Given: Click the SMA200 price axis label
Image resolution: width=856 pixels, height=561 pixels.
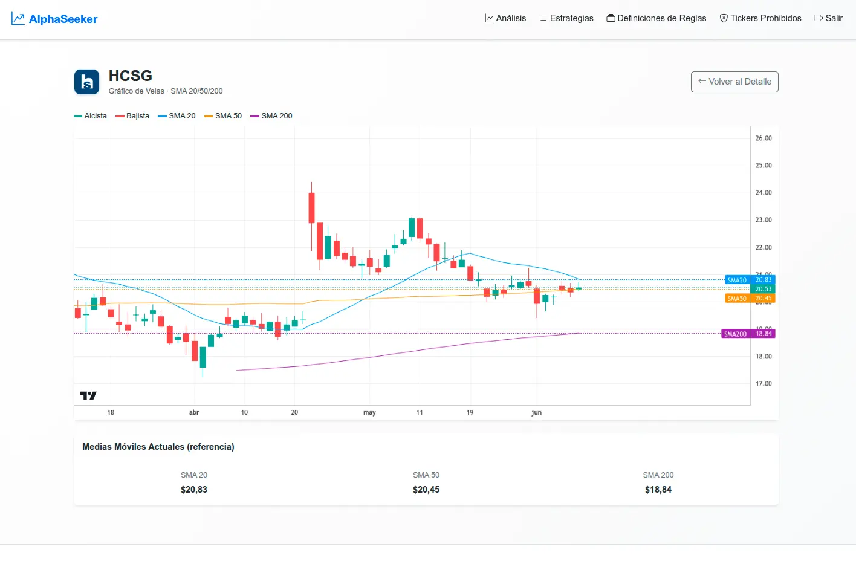Looking at the screenshot, I should [735, 334].
